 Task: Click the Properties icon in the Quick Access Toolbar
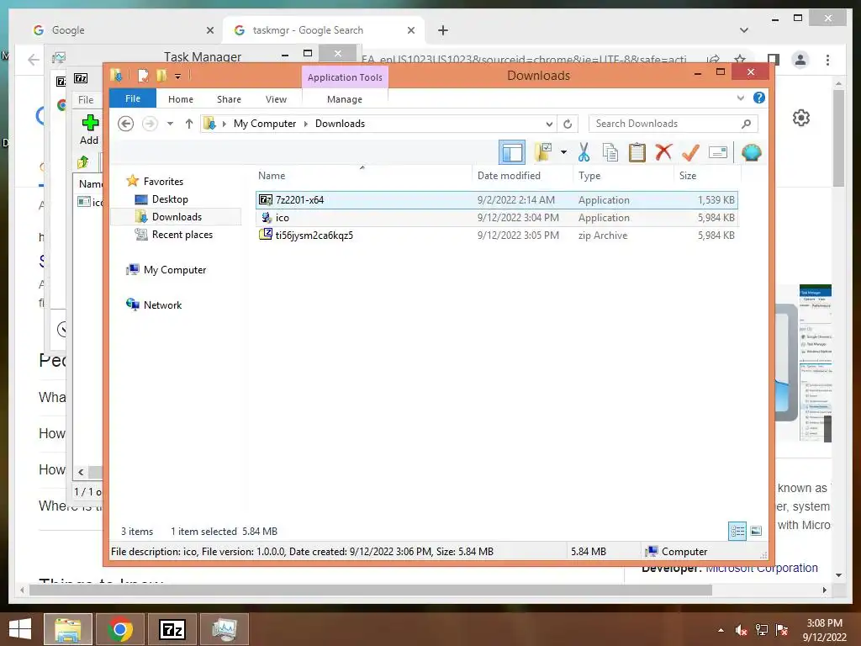(x=143, y=75)
